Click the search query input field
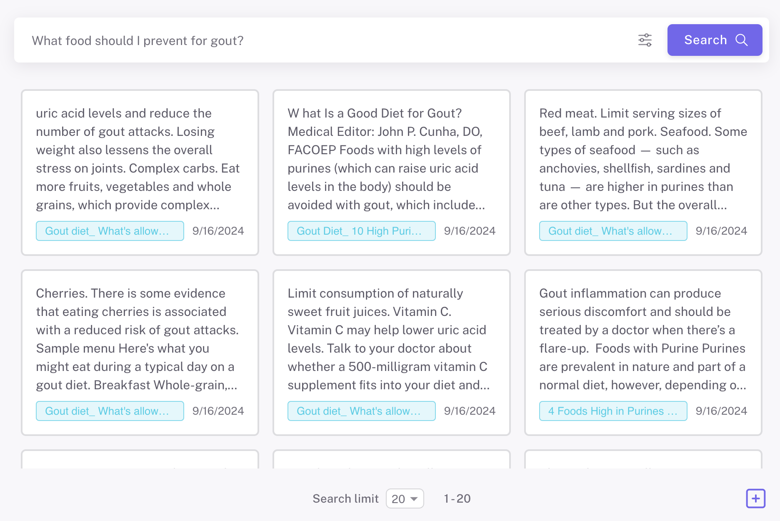This screenshot has height=521, width=780. [325, 40]
